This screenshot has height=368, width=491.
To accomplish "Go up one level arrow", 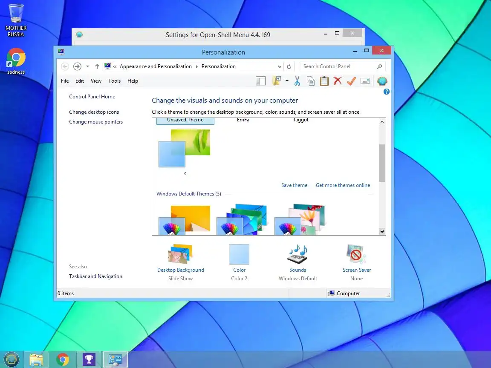I will click(97, 66).
